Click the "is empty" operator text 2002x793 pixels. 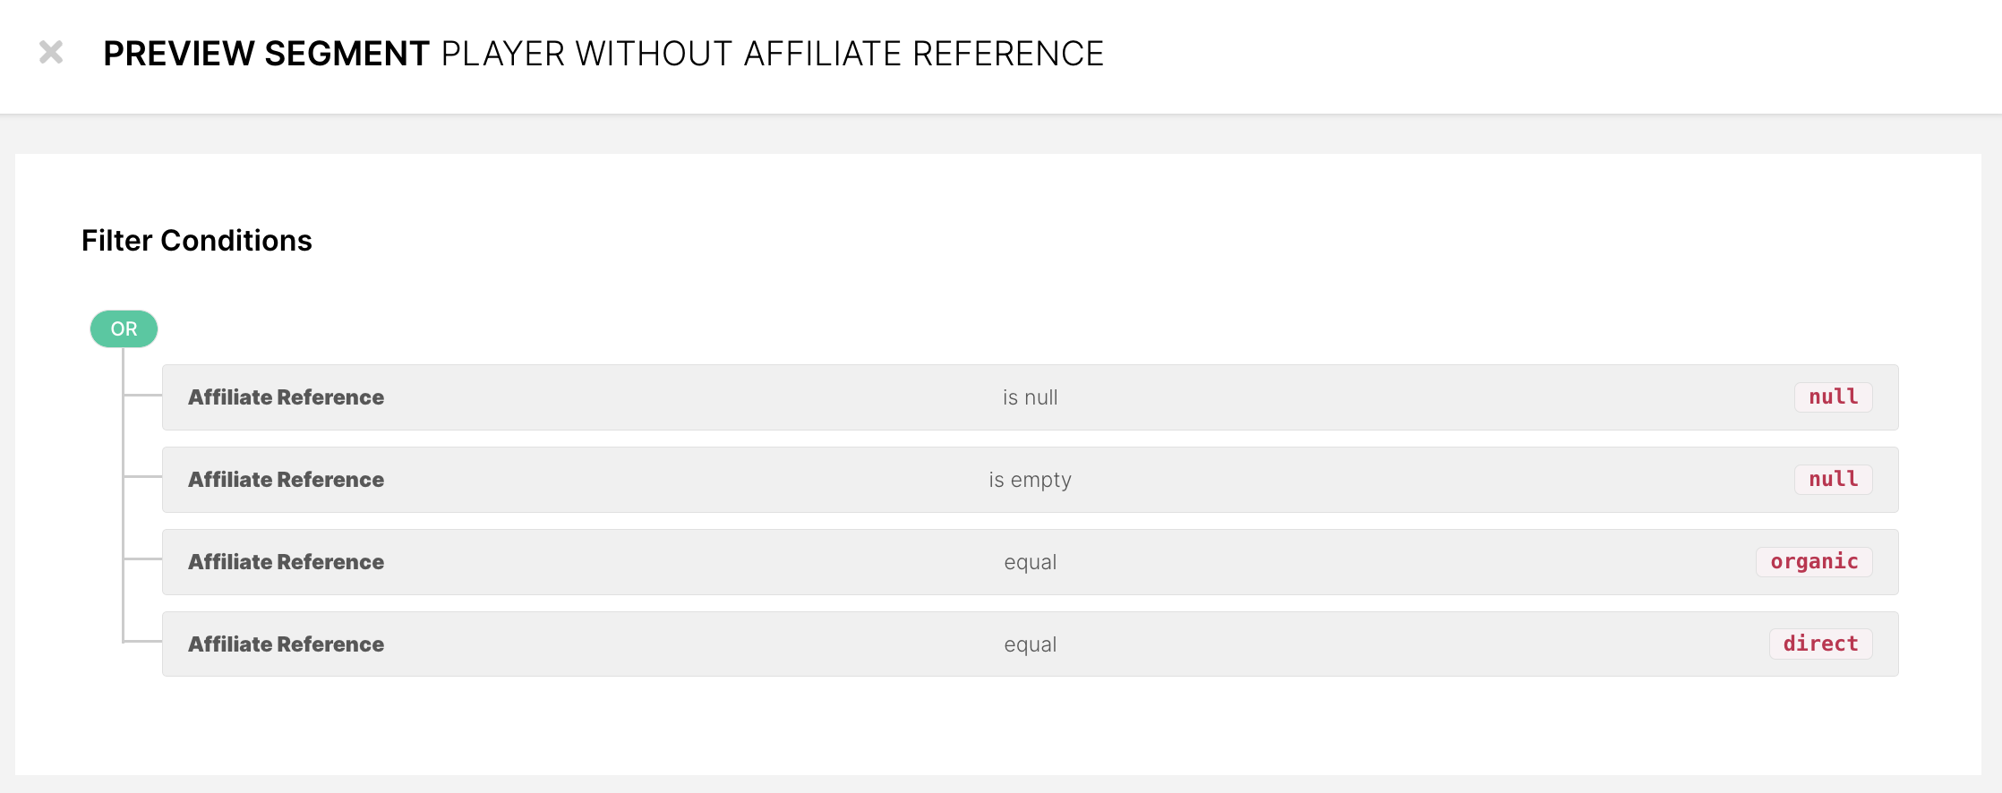coord(1030,480)
